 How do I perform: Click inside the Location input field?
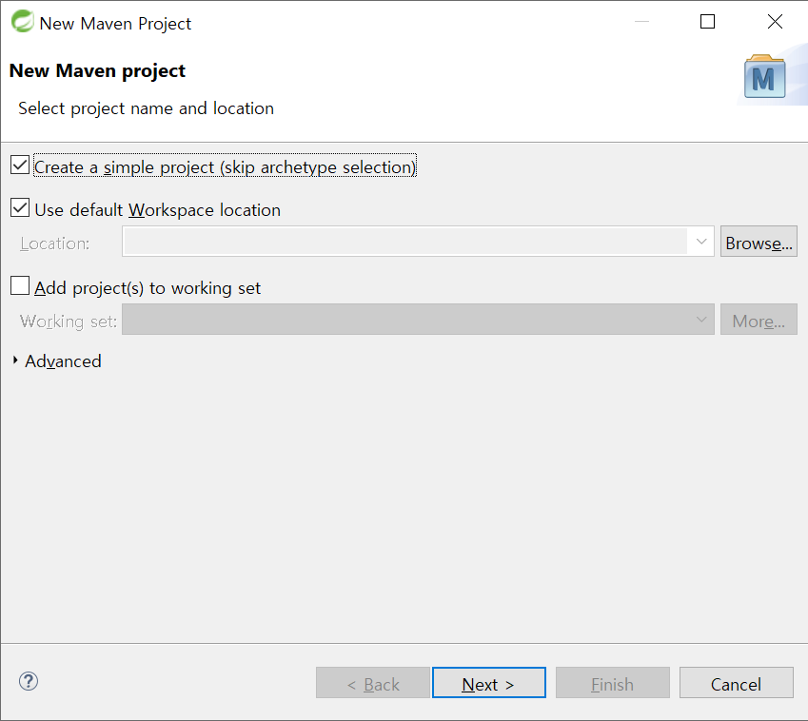point(405,242)
